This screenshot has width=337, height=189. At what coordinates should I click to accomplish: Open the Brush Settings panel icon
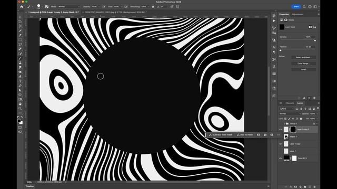click(47, 7)
